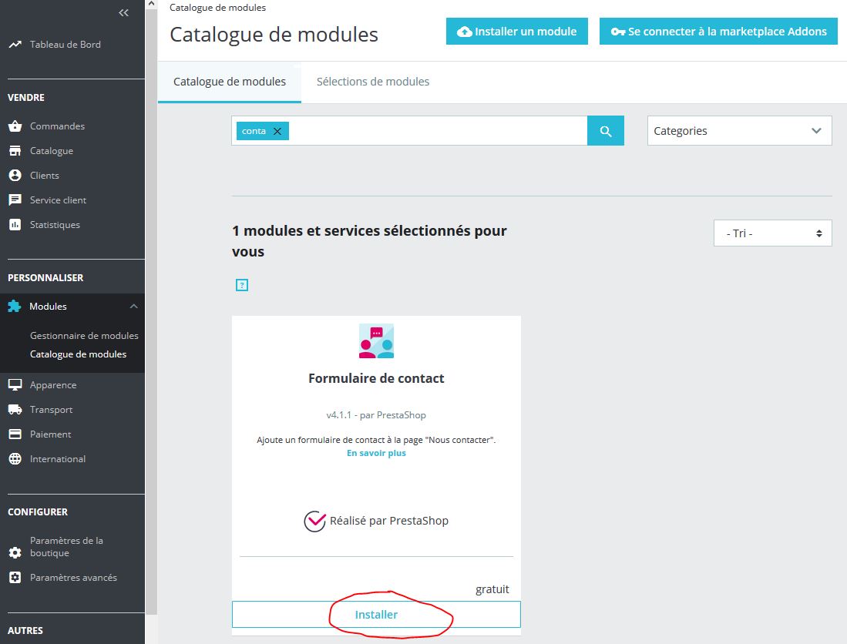
Task: Open Statistiques via its bar-chart icon
Action: click(x=17, y=224)
